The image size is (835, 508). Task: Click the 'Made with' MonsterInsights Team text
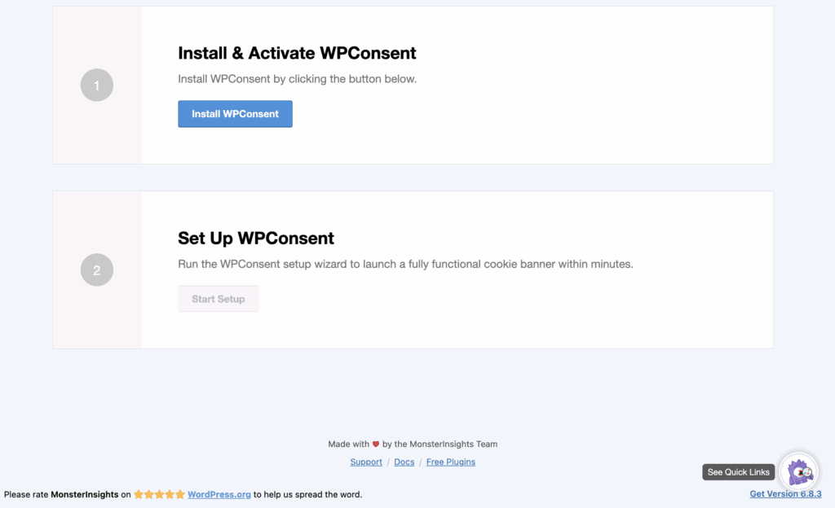[413, 444]
